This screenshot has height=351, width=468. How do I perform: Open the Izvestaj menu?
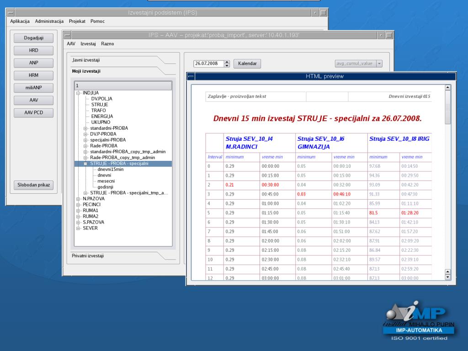88,44
